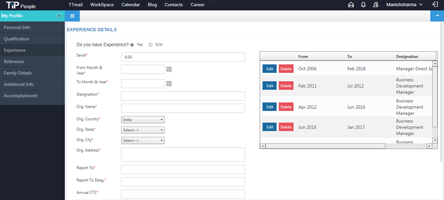Open the Org. State dropdown
Screen dimensions: 444x200
click(x=143, y=130)
